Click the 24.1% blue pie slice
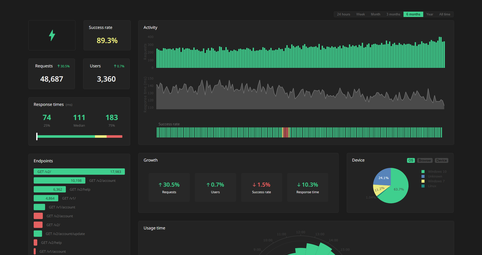Image resolution: width=482 pixels, height=255 pixels. (383, 177)
